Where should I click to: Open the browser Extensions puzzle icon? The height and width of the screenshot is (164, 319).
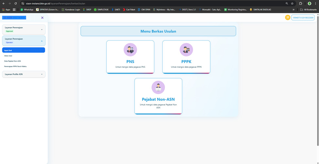(301, 4)
